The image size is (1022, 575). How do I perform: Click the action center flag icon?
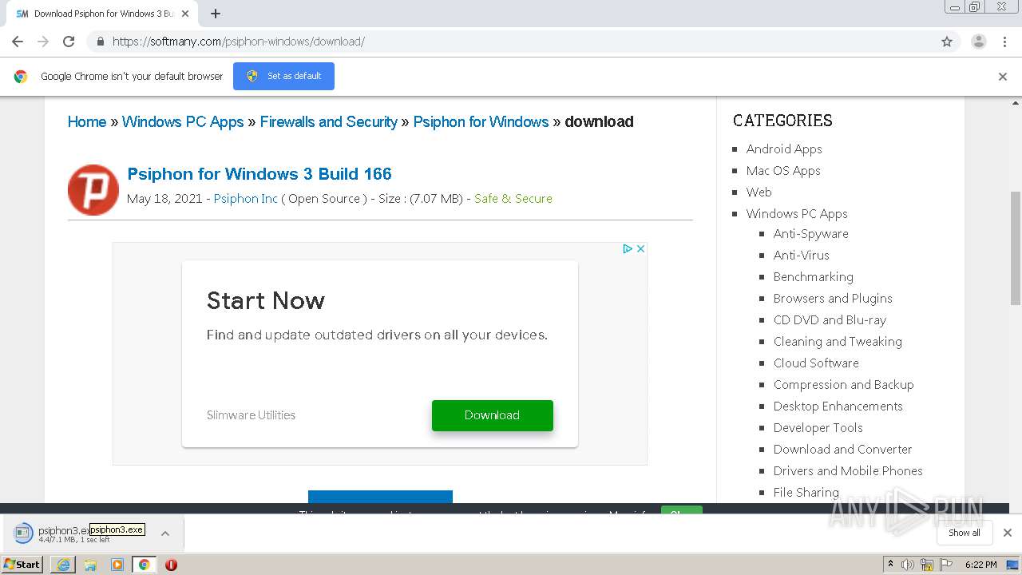945,565
